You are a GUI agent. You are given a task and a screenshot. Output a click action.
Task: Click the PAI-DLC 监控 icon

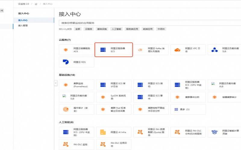coord(66,144)
